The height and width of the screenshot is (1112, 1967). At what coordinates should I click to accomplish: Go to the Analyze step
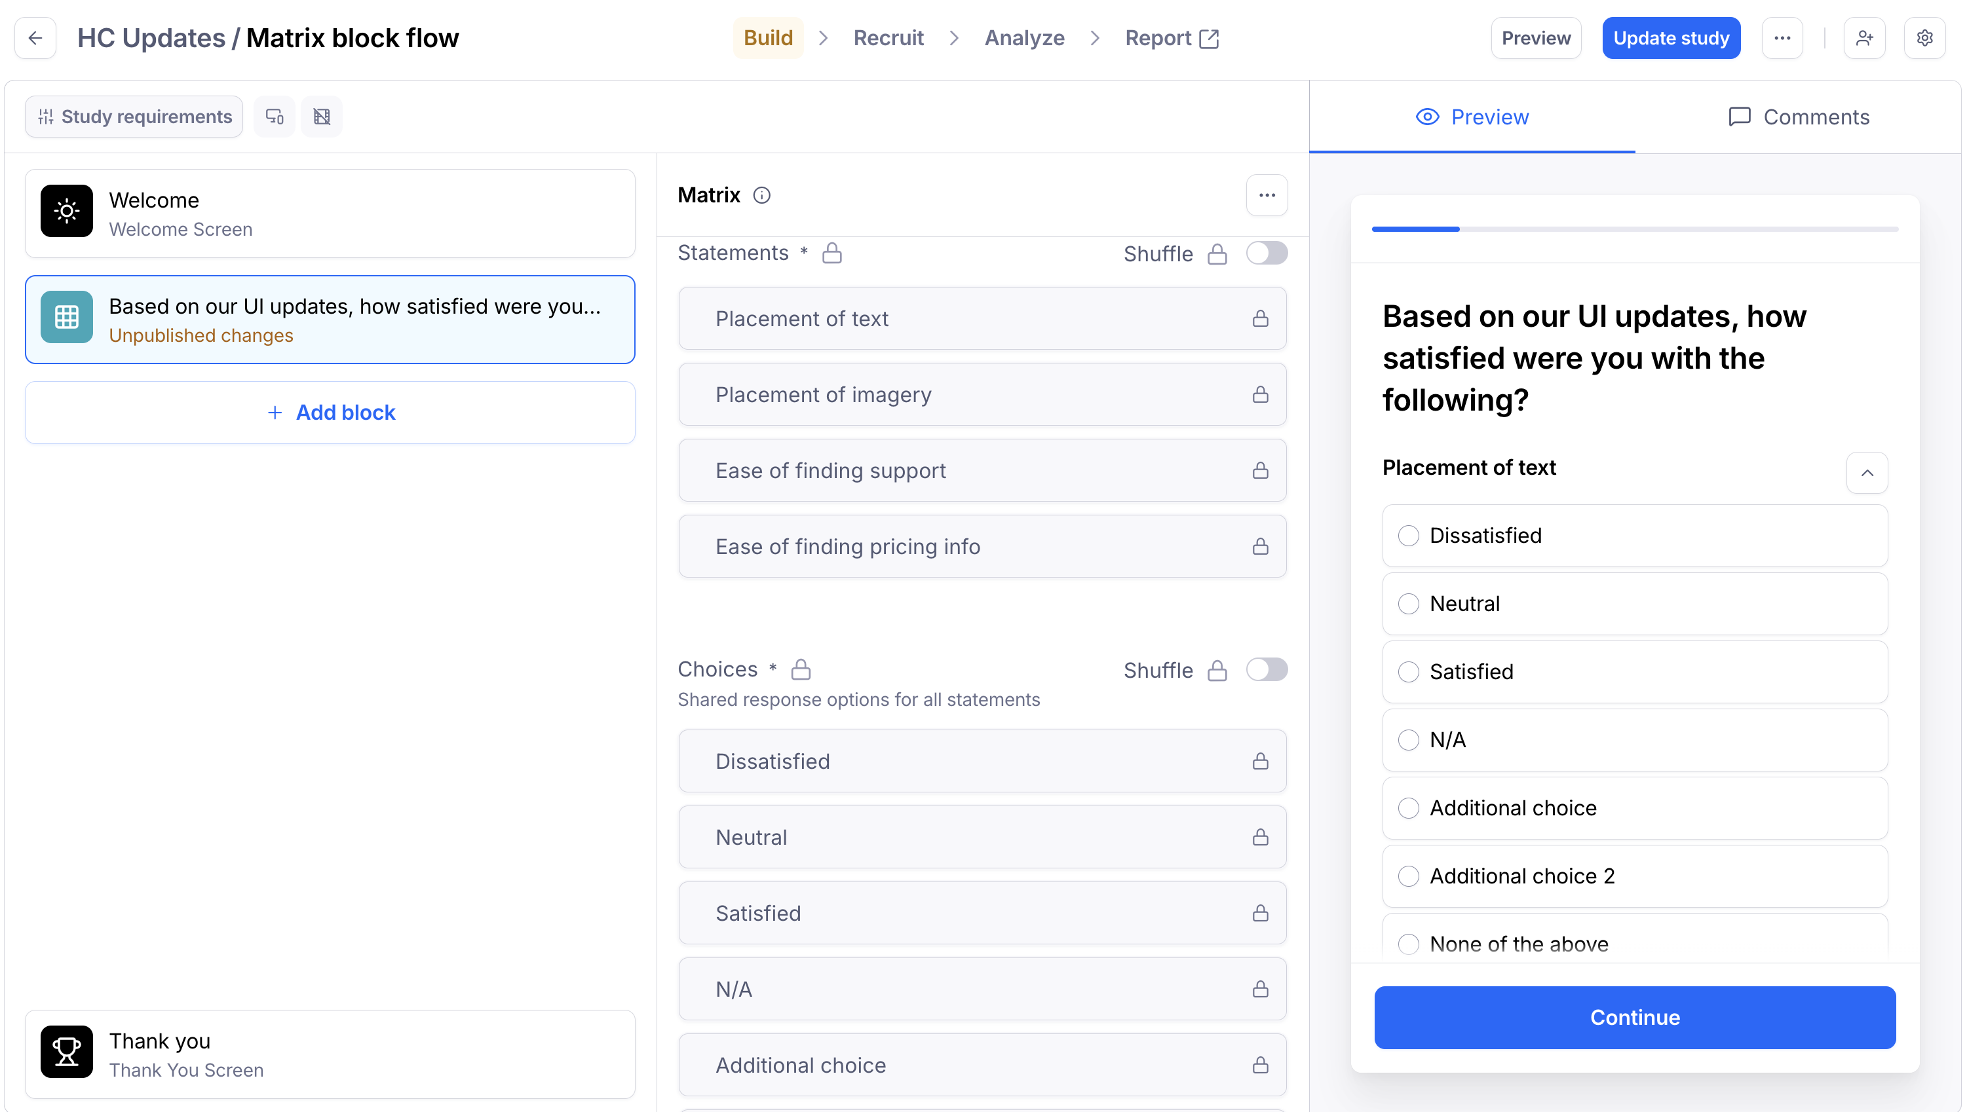coord(1023,38)
